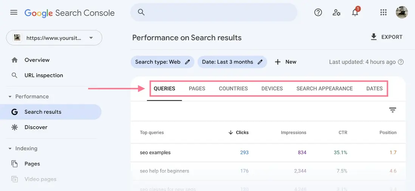Image resolution: width=415 pixels, height=191 pixels.
Task: Select the Countries tab
Action: coord(233,89)
